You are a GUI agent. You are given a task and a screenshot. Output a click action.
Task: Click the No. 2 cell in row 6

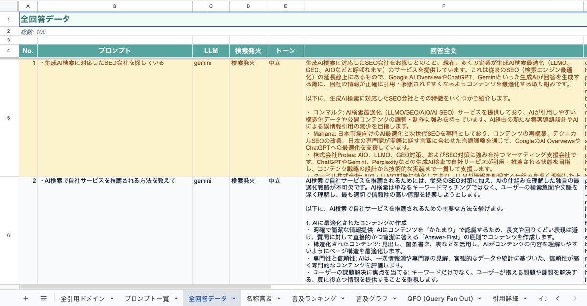pos(28,230)
